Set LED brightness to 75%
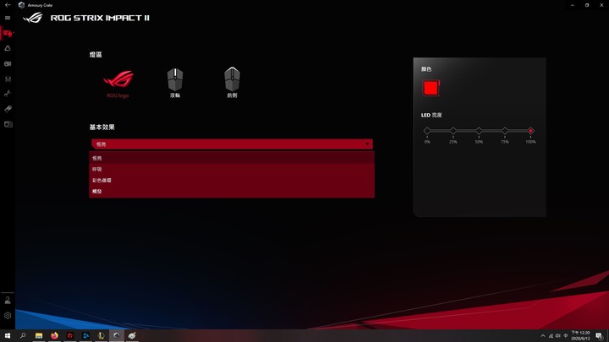Screen dimensions: 609x342 (x=504, y=131)
